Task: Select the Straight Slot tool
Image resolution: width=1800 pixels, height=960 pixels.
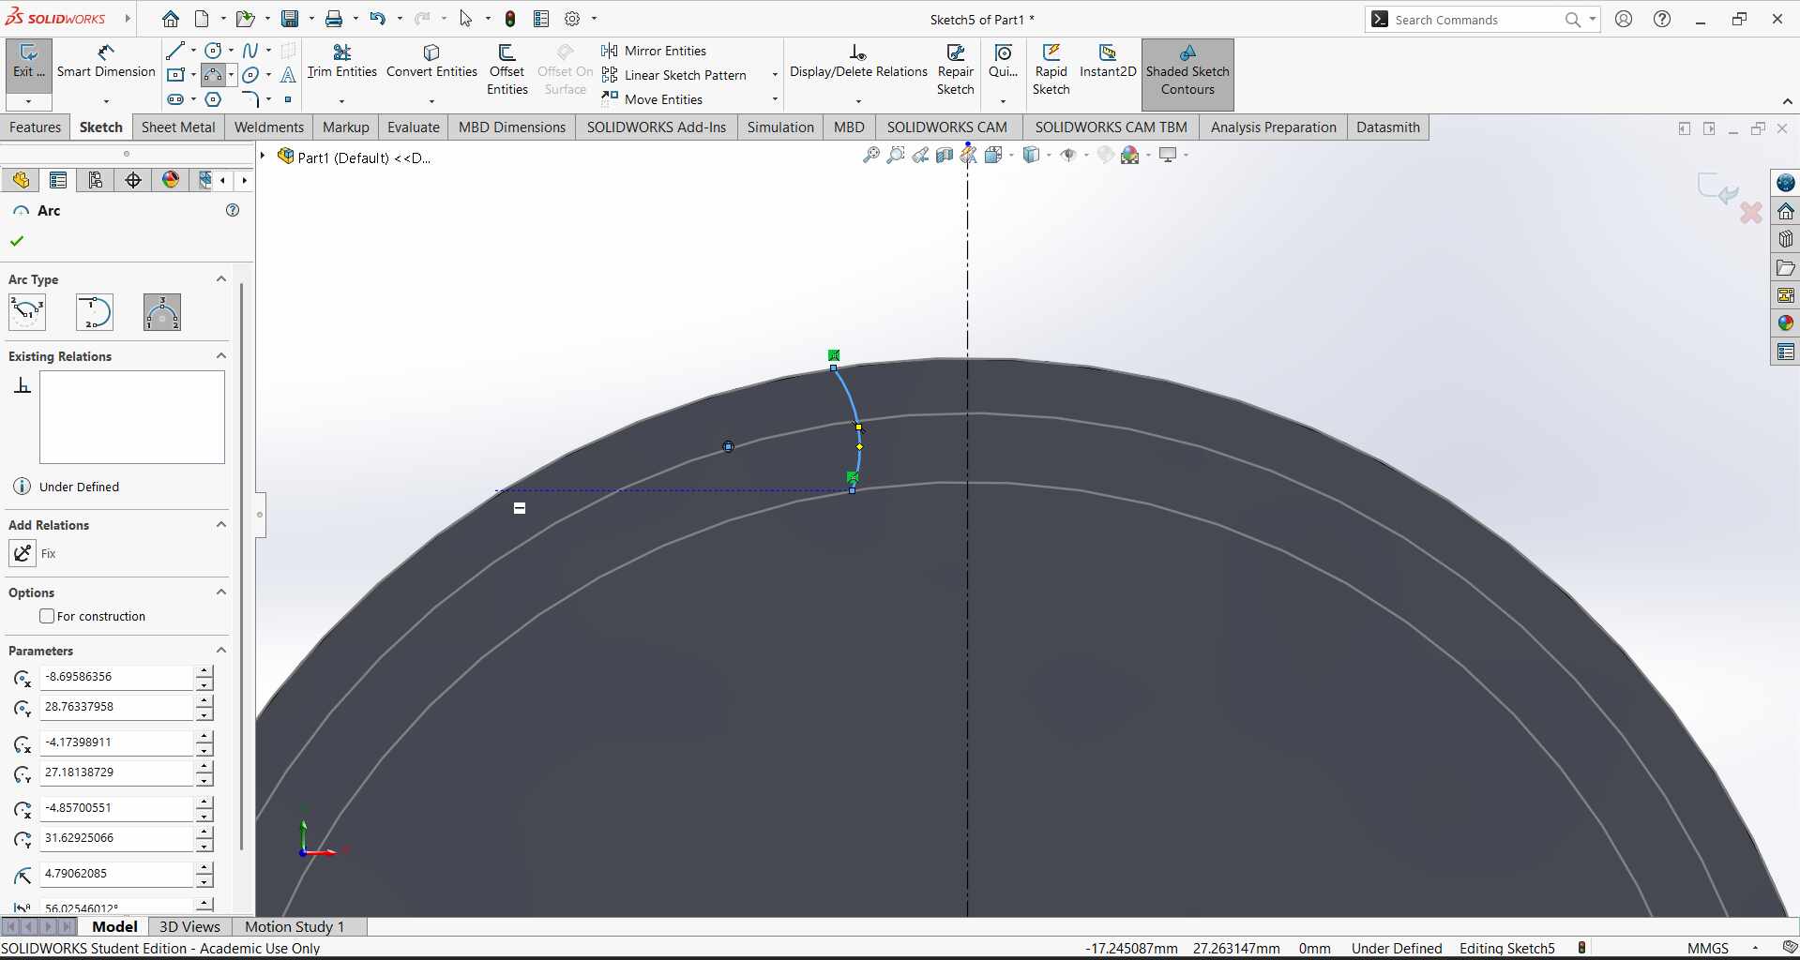Action: coord(175,99)
